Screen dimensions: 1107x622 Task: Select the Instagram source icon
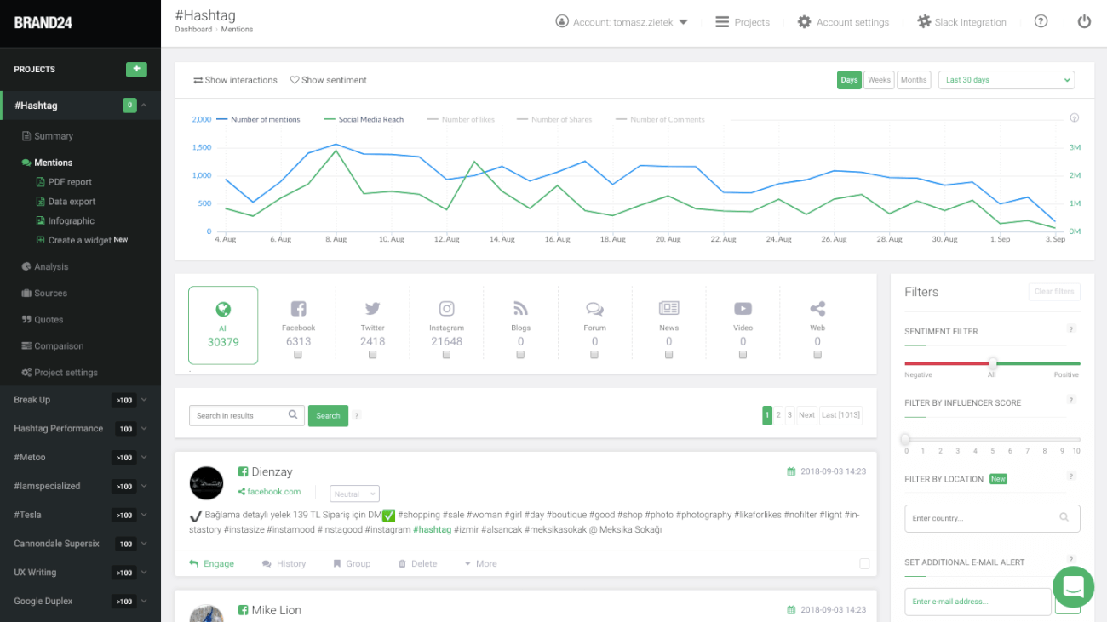446,309
